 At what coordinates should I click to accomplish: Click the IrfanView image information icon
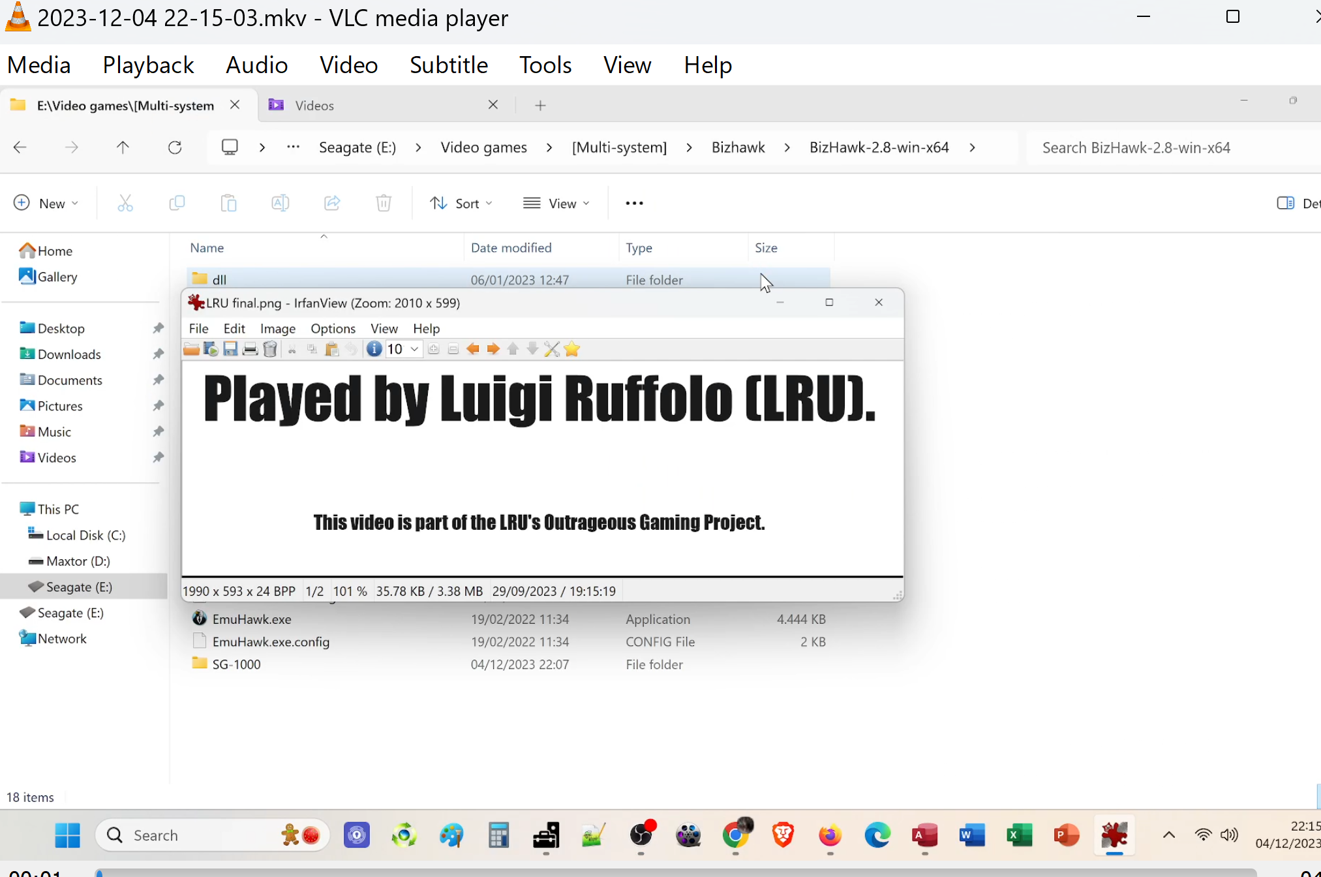tap(374, 349)
